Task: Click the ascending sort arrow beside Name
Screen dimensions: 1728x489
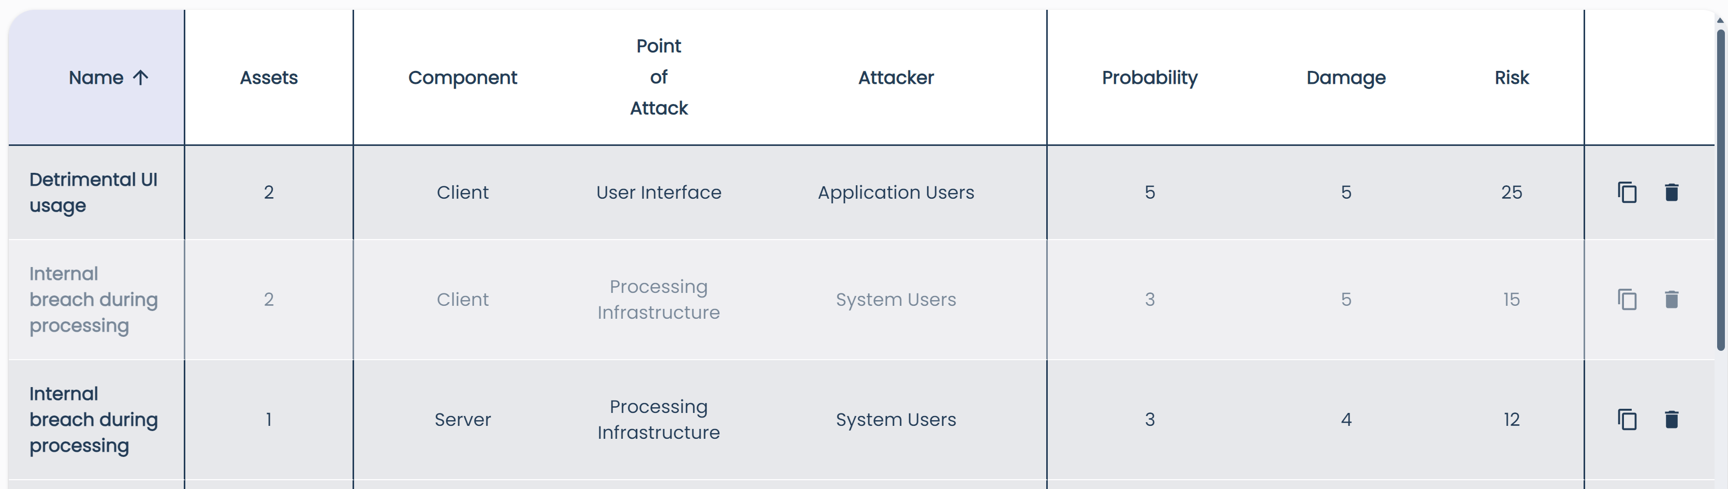Action: pos(141,78)
